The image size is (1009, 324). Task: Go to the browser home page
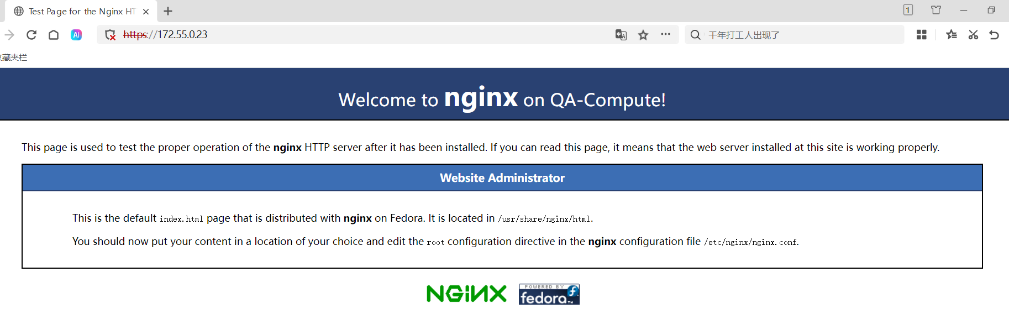pyautogui.click(x=54, y=35)
